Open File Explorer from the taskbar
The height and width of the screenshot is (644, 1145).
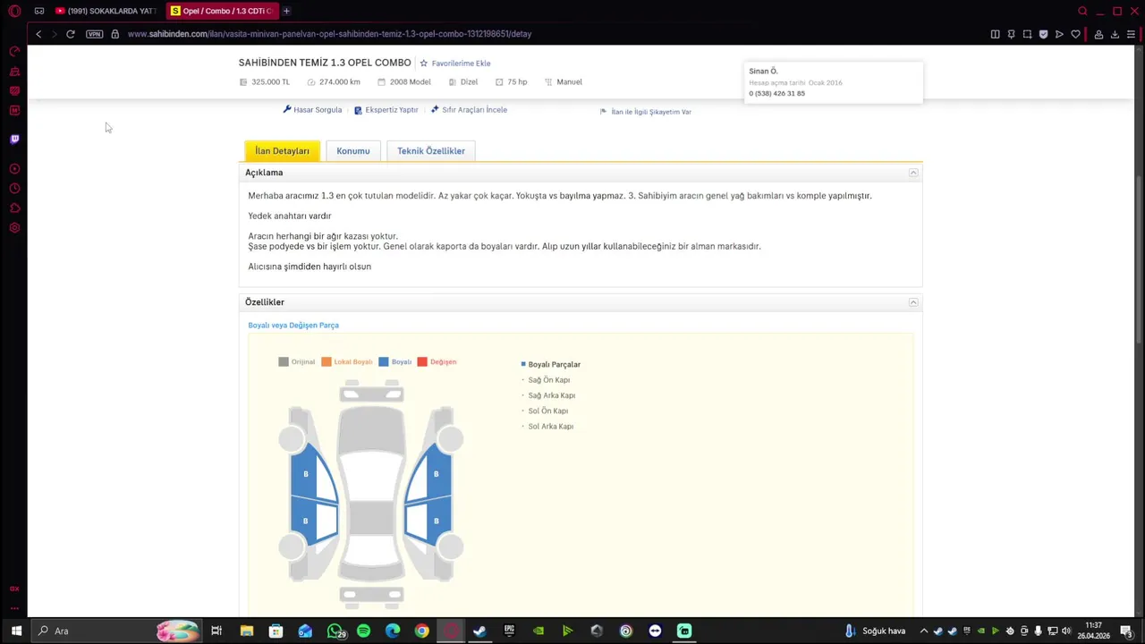[247, 631]
